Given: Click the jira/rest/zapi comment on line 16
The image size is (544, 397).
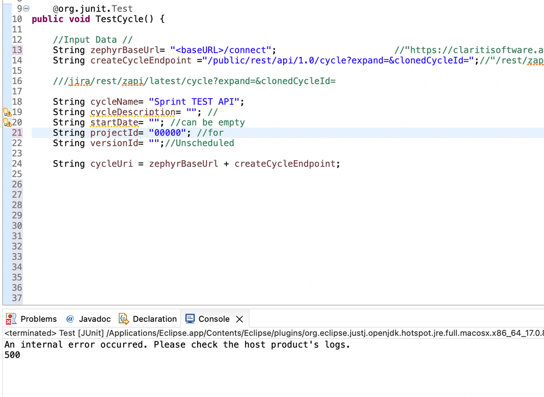Looking at the screenshot, I should coord(194,81).
